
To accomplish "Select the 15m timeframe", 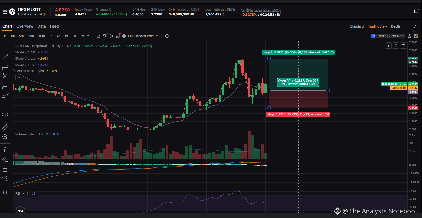I will (x=31, y=36).
